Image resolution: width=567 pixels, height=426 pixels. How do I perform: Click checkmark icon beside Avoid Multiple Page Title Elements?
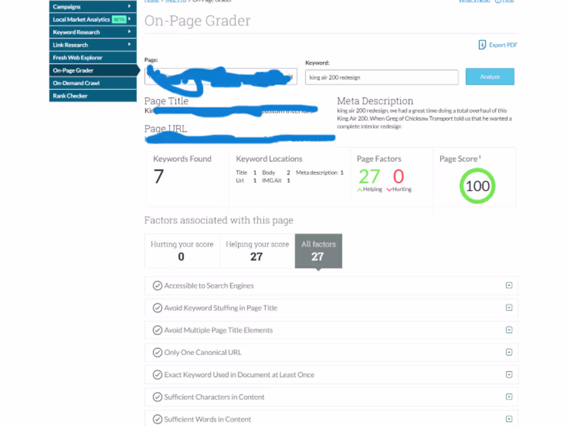point(157,330)
